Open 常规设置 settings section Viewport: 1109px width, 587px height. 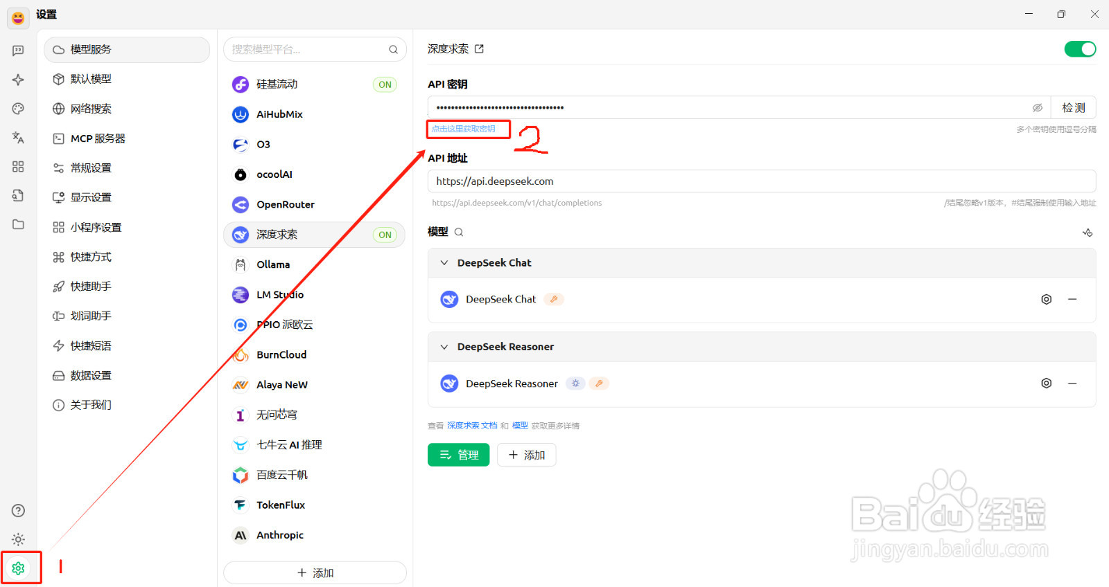coord(127,168)
